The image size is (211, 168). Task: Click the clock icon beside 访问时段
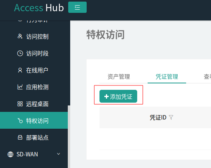click(x=20, y=53)
